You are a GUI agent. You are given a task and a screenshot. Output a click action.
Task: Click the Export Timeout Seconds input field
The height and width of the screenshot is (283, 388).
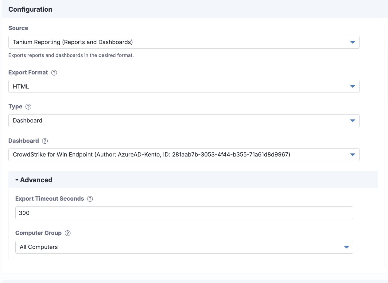[184, 213]
